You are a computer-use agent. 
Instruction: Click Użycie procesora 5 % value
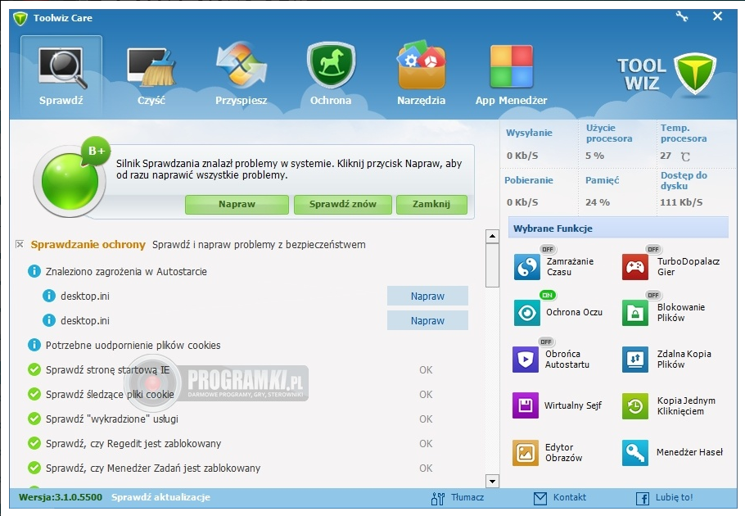(x=594, y=156)
